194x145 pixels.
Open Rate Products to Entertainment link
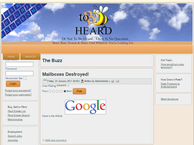tap(170, 85)
